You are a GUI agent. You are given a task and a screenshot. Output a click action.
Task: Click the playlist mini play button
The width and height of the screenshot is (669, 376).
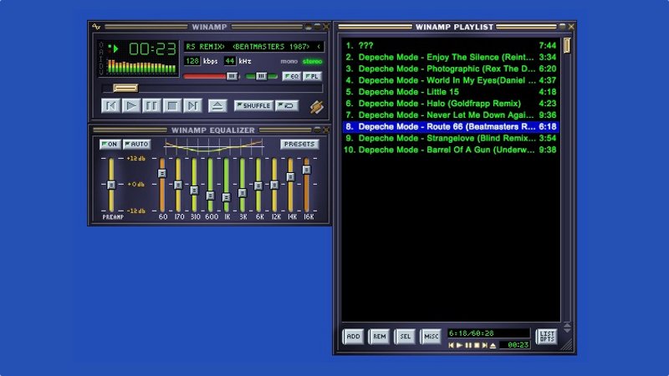460,345
